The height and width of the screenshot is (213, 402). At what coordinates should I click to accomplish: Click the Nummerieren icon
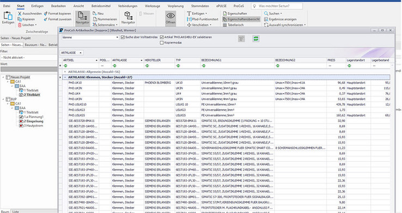pyautogui.click(x=95, y=19)
